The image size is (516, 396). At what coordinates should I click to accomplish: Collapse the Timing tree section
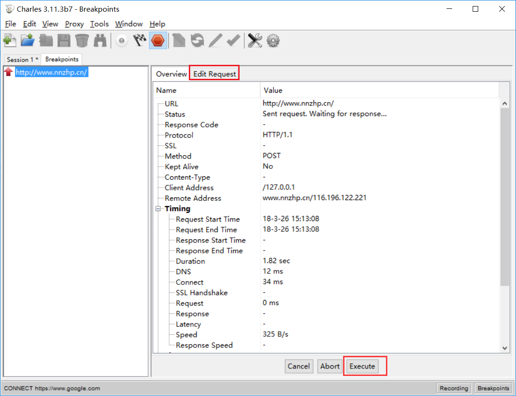click(x=158, y=208)
